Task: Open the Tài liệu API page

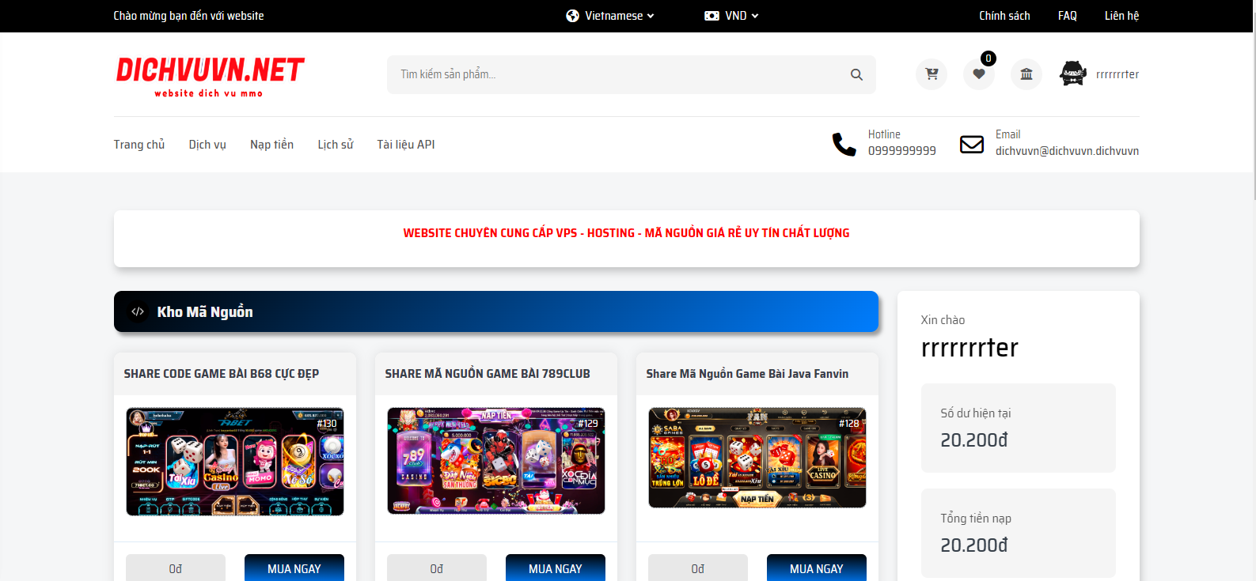Action: [405, 145]
